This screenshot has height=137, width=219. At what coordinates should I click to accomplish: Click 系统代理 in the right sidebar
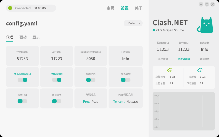point(163,59)
